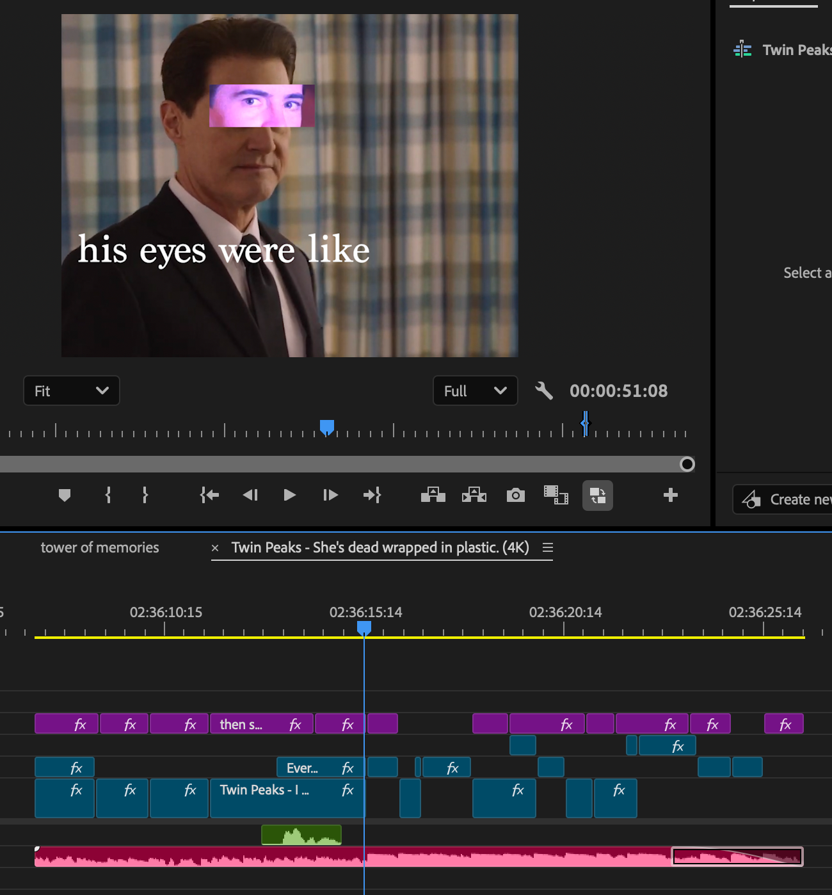
Task: Click the program monitor video preview
Action: click(x=289, y=186)
